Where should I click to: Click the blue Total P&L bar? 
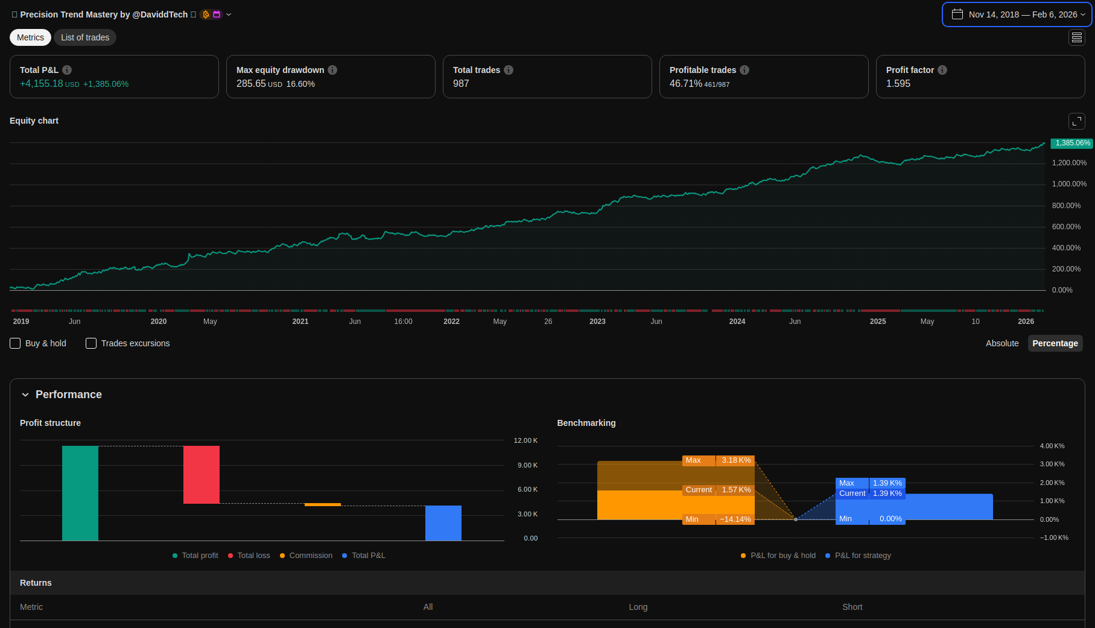coord(443,523)
